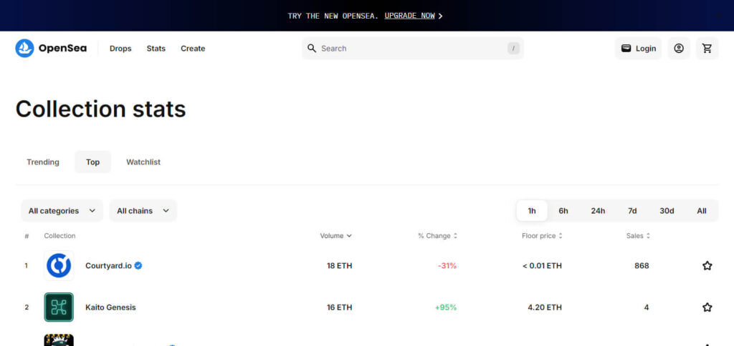Focus the Search input field
The image size is (734, 346).
(412, 48)
